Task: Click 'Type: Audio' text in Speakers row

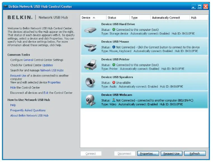Action: coord(109,87)
